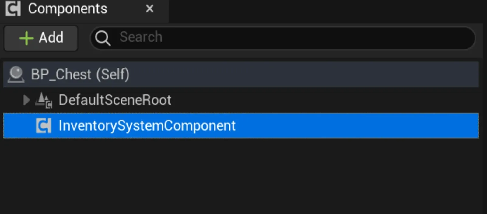Click the Add button to insert a component
Screen dimensions: 487x214
pyautogui.click(x=40, y=38)
